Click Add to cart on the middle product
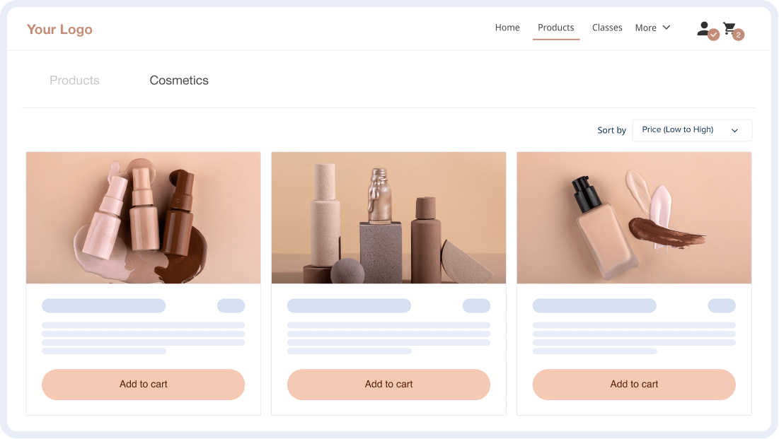 point(388,385)
